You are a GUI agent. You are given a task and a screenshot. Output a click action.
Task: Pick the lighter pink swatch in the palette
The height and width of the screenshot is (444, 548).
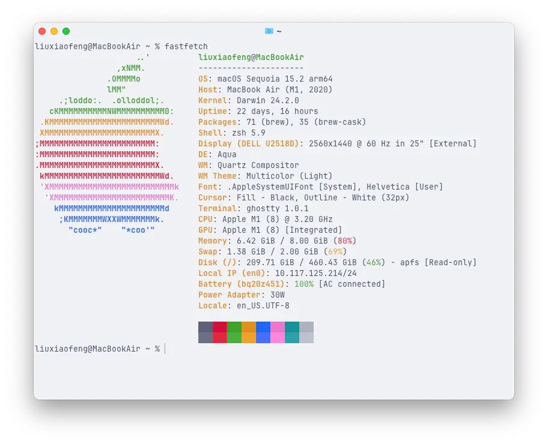tap(278, 338)
